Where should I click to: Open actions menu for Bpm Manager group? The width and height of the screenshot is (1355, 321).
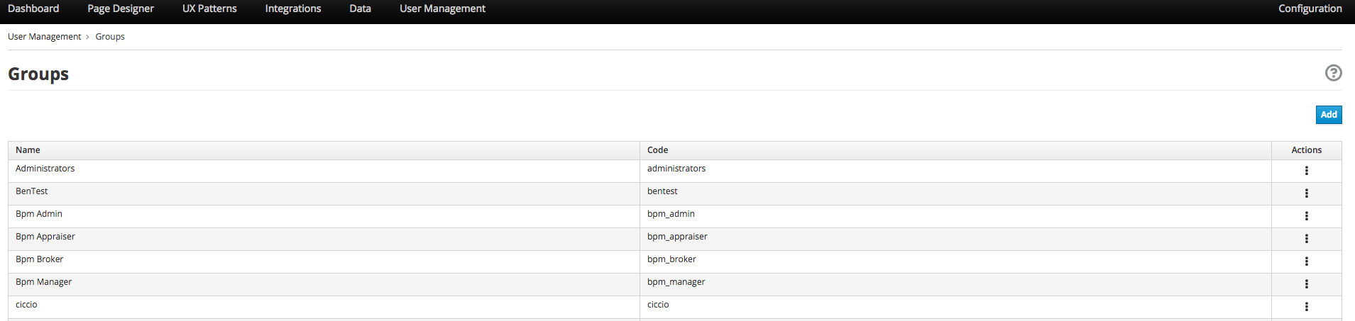pyautogui.click(x=1306, y=284)
